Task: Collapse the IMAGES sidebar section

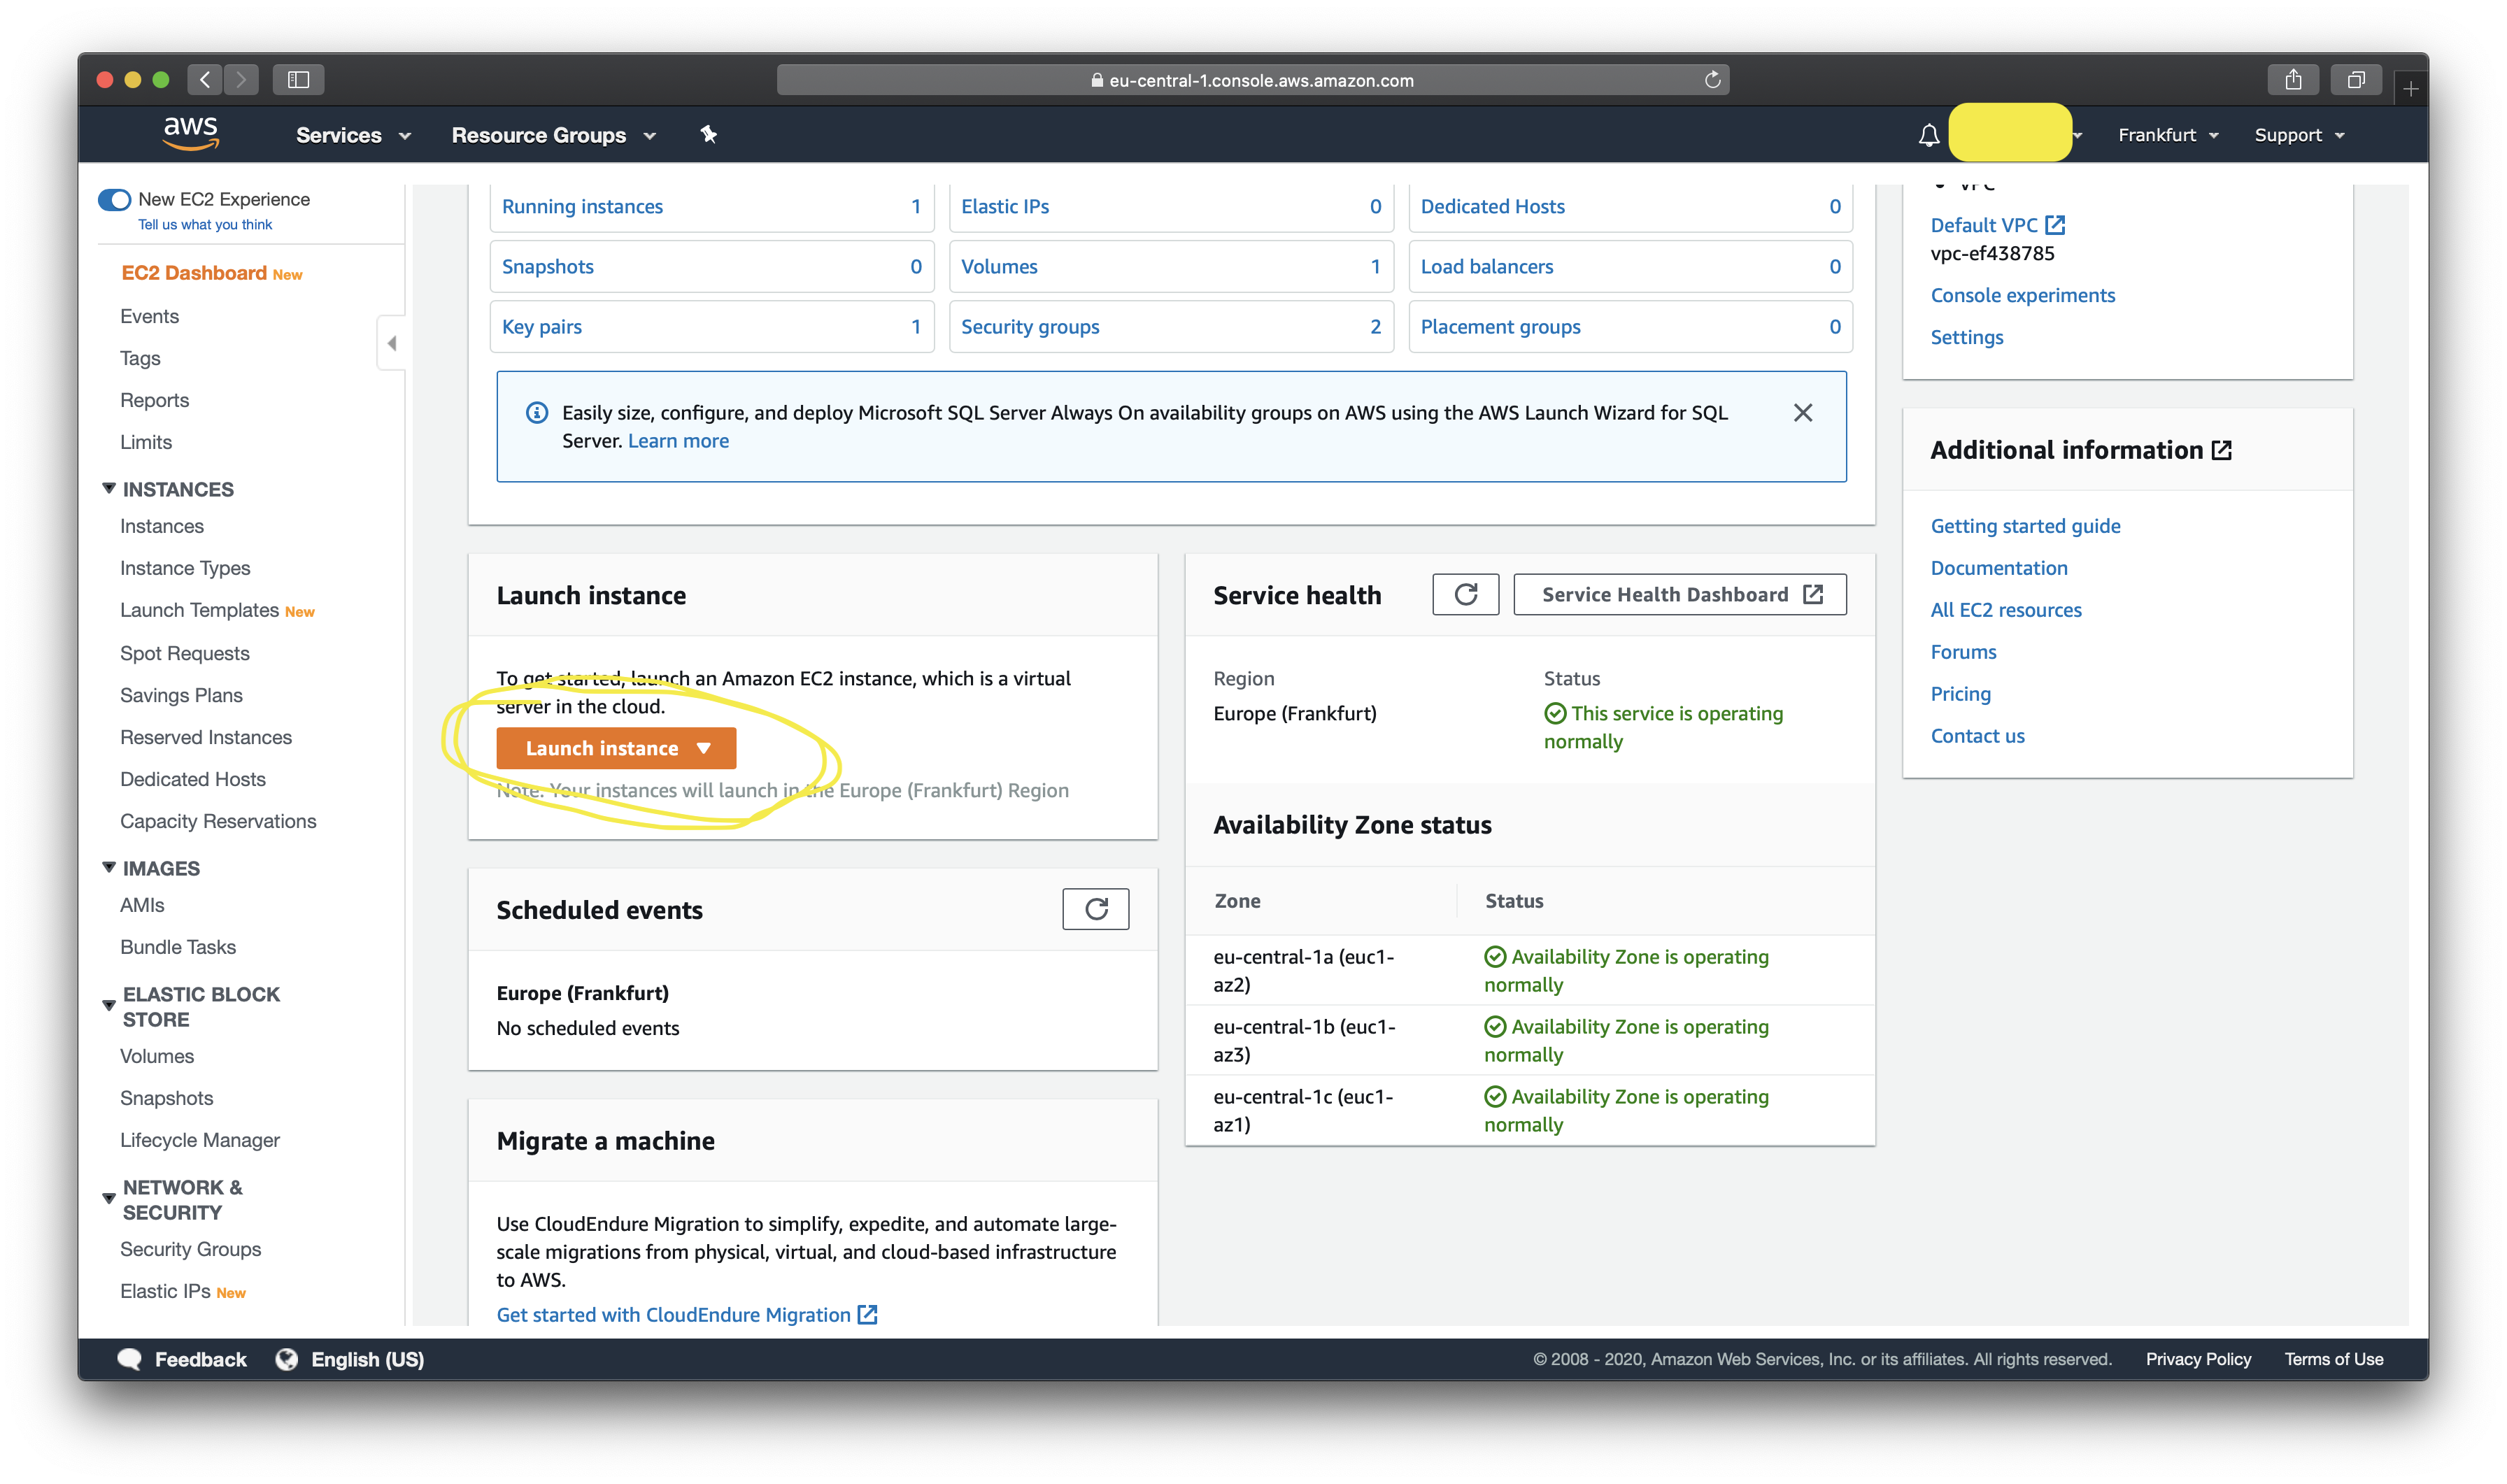Action: tap(109, 868)
